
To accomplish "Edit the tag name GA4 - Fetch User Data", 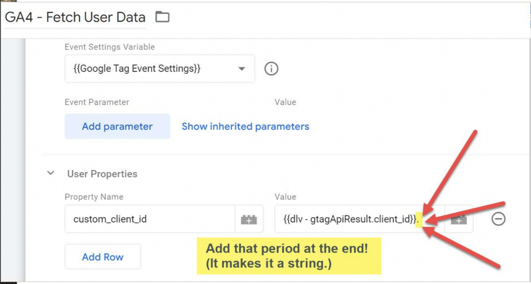I will tap(75, 18).
